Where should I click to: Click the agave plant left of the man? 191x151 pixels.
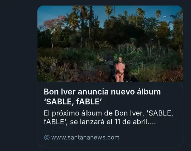[x=90, y=66]
